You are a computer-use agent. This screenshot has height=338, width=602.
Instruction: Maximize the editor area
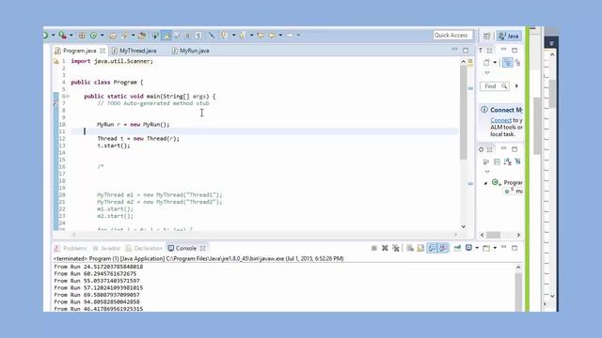point(466,50)
